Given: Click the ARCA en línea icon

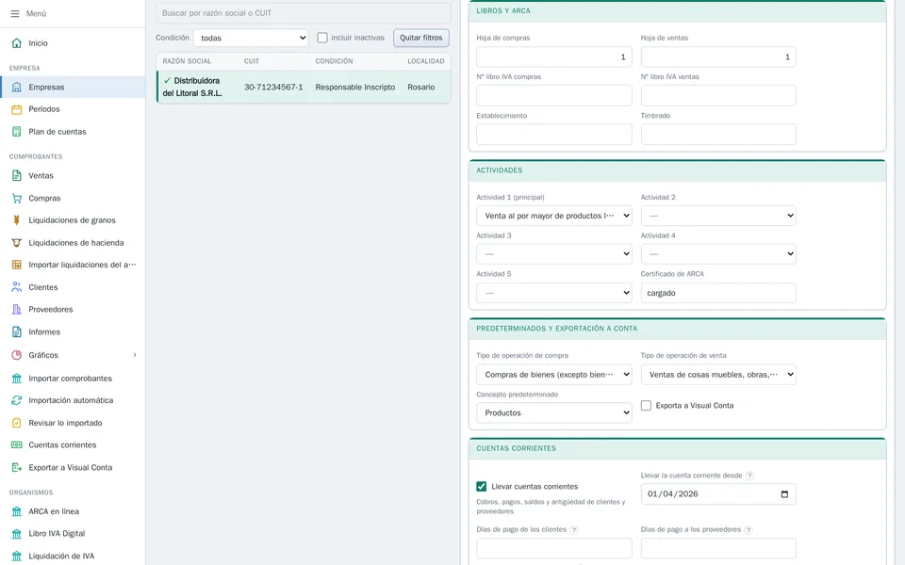Looking at the screenshot, I should (x=17, y=511).
